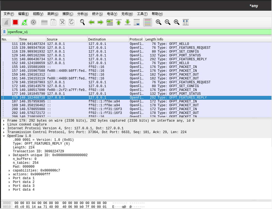Restart the current capture
Image resolution: width=272 pixels, height=209 pixels.
click(x=24, y=22)
